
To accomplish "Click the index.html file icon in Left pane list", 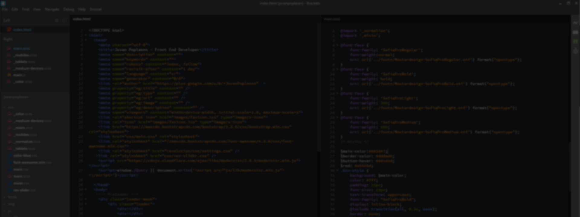I will coord(9,30).
